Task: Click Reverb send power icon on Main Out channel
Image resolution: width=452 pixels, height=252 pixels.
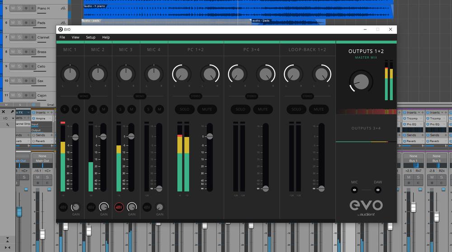Action: click(x=34, y=141)
